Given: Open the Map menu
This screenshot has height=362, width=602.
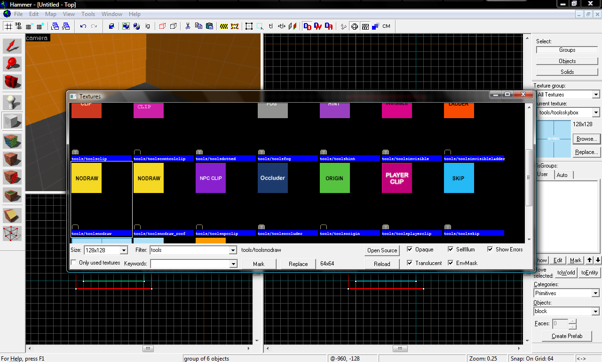Looking at the screenshot, I should click(51, 14).
